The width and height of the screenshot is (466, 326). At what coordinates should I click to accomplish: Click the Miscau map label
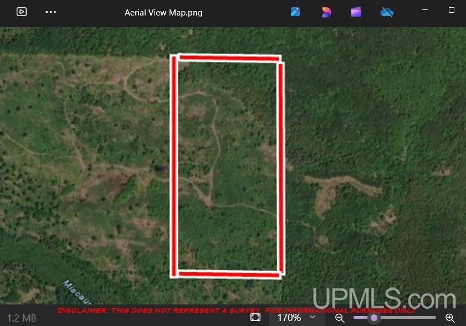point(76,293)
